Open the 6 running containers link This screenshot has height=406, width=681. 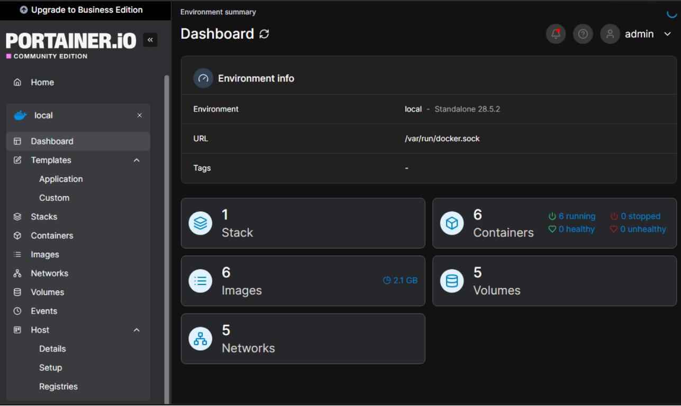576,216
